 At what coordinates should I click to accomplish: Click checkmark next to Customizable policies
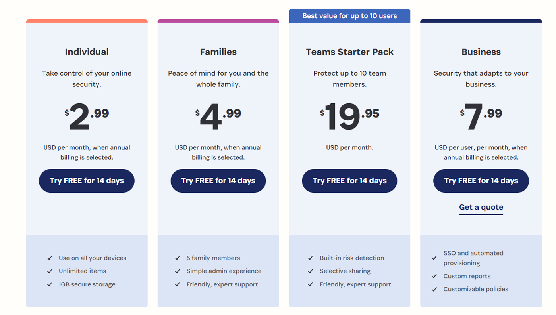[434, 289]
